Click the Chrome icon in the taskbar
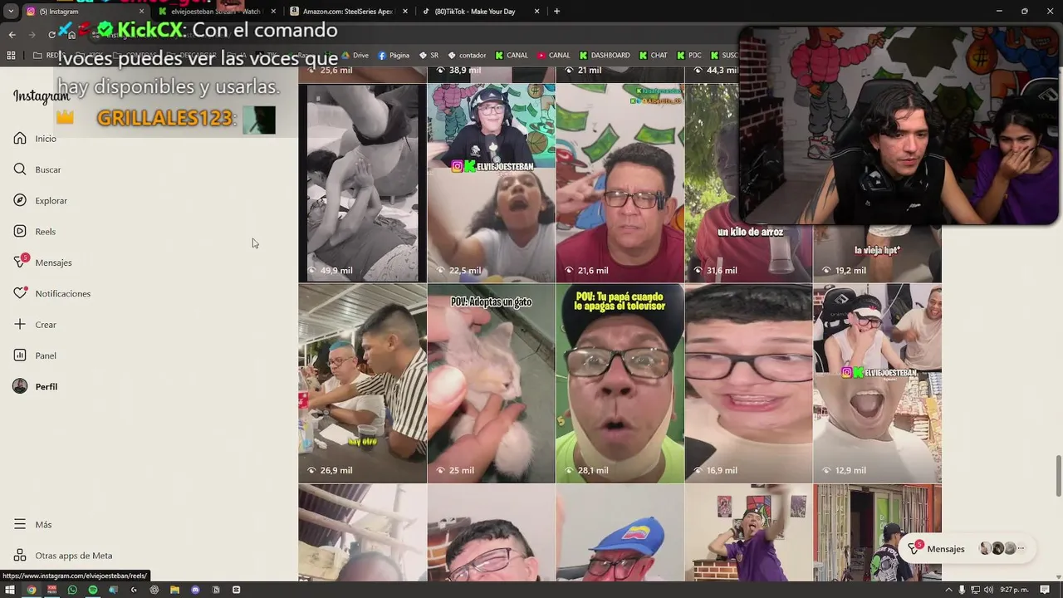This screenshot has height=598, width=1063. tap(31, 590)
